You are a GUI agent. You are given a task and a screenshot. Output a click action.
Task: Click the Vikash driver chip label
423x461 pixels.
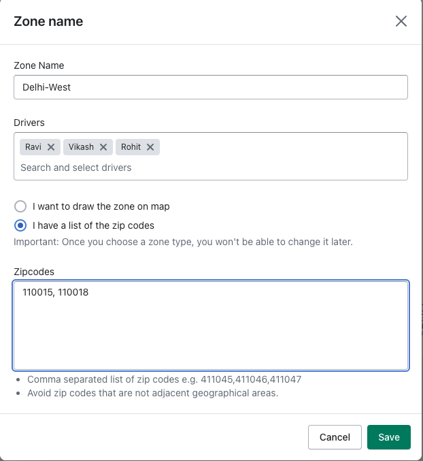pyautogui.click(x=81, y=147)
